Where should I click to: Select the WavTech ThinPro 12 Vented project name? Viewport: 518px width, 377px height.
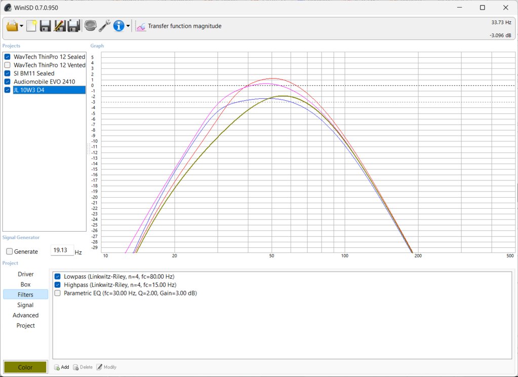[x=50, y=65]
